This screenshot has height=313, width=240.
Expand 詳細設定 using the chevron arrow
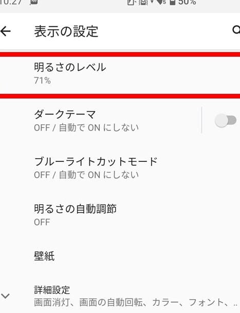coord(5,296)
